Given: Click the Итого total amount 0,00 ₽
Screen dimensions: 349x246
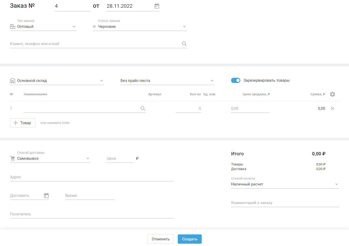Looking at the screenshot, I should (319, 154).
